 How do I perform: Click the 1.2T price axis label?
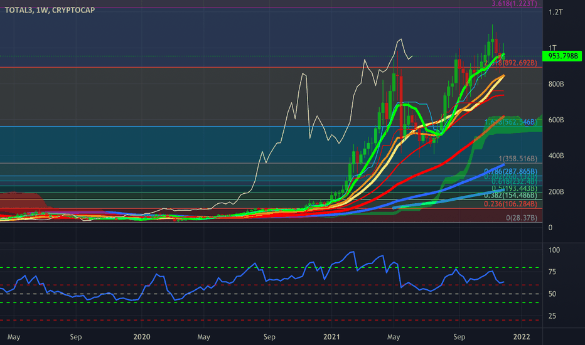pos(555,12)
